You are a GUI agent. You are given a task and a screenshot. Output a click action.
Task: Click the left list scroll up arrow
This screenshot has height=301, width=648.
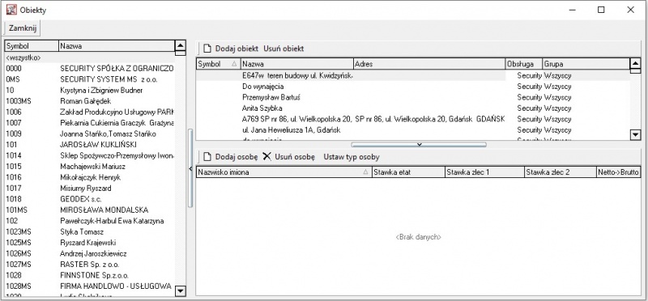pos(180,45)
